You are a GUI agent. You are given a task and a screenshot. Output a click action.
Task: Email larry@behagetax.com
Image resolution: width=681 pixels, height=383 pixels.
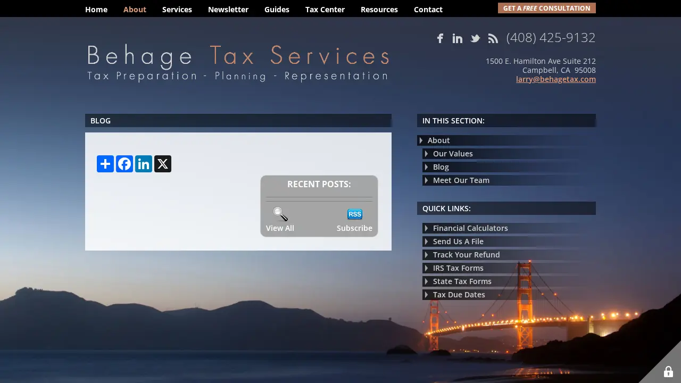pos(556,79)
